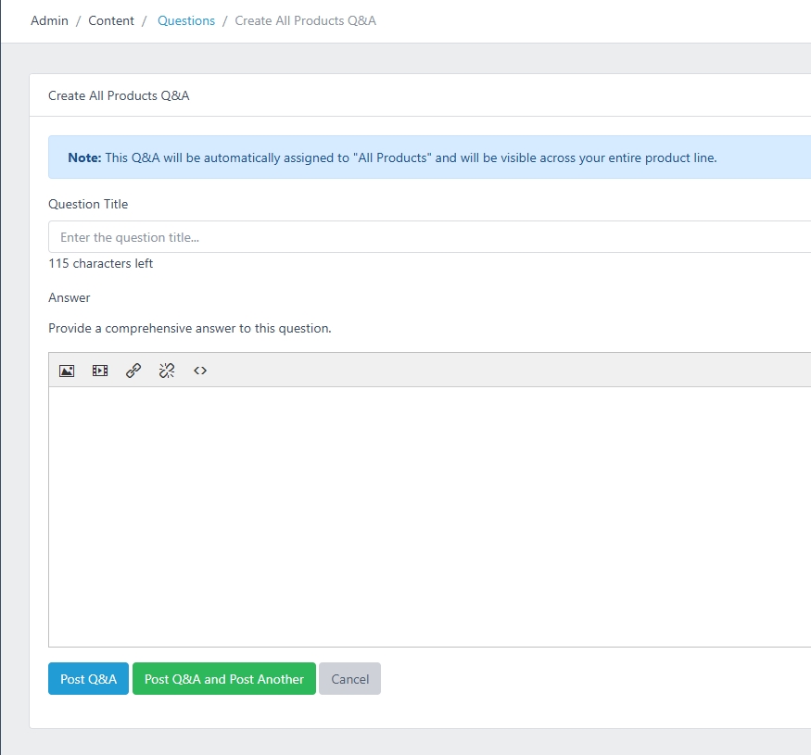
Task: Click Post Q&A and Post Another button
Action: pos(224,679)
